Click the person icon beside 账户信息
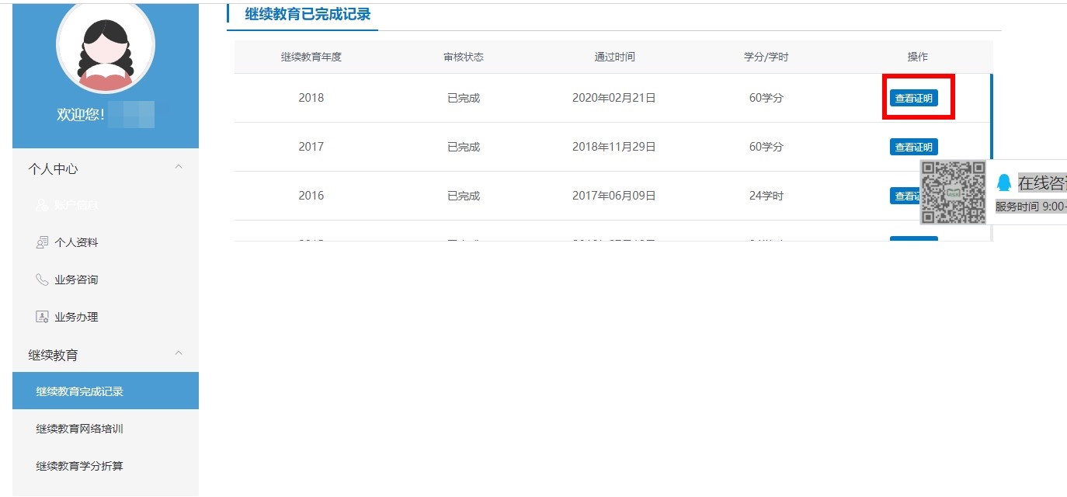 [x=43, y=205]
